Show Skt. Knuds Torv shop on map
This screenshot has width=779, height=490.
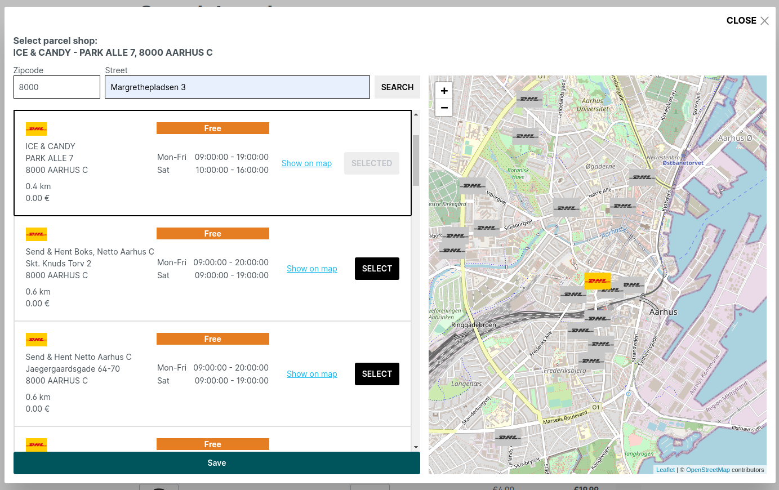tap(311, 269)
